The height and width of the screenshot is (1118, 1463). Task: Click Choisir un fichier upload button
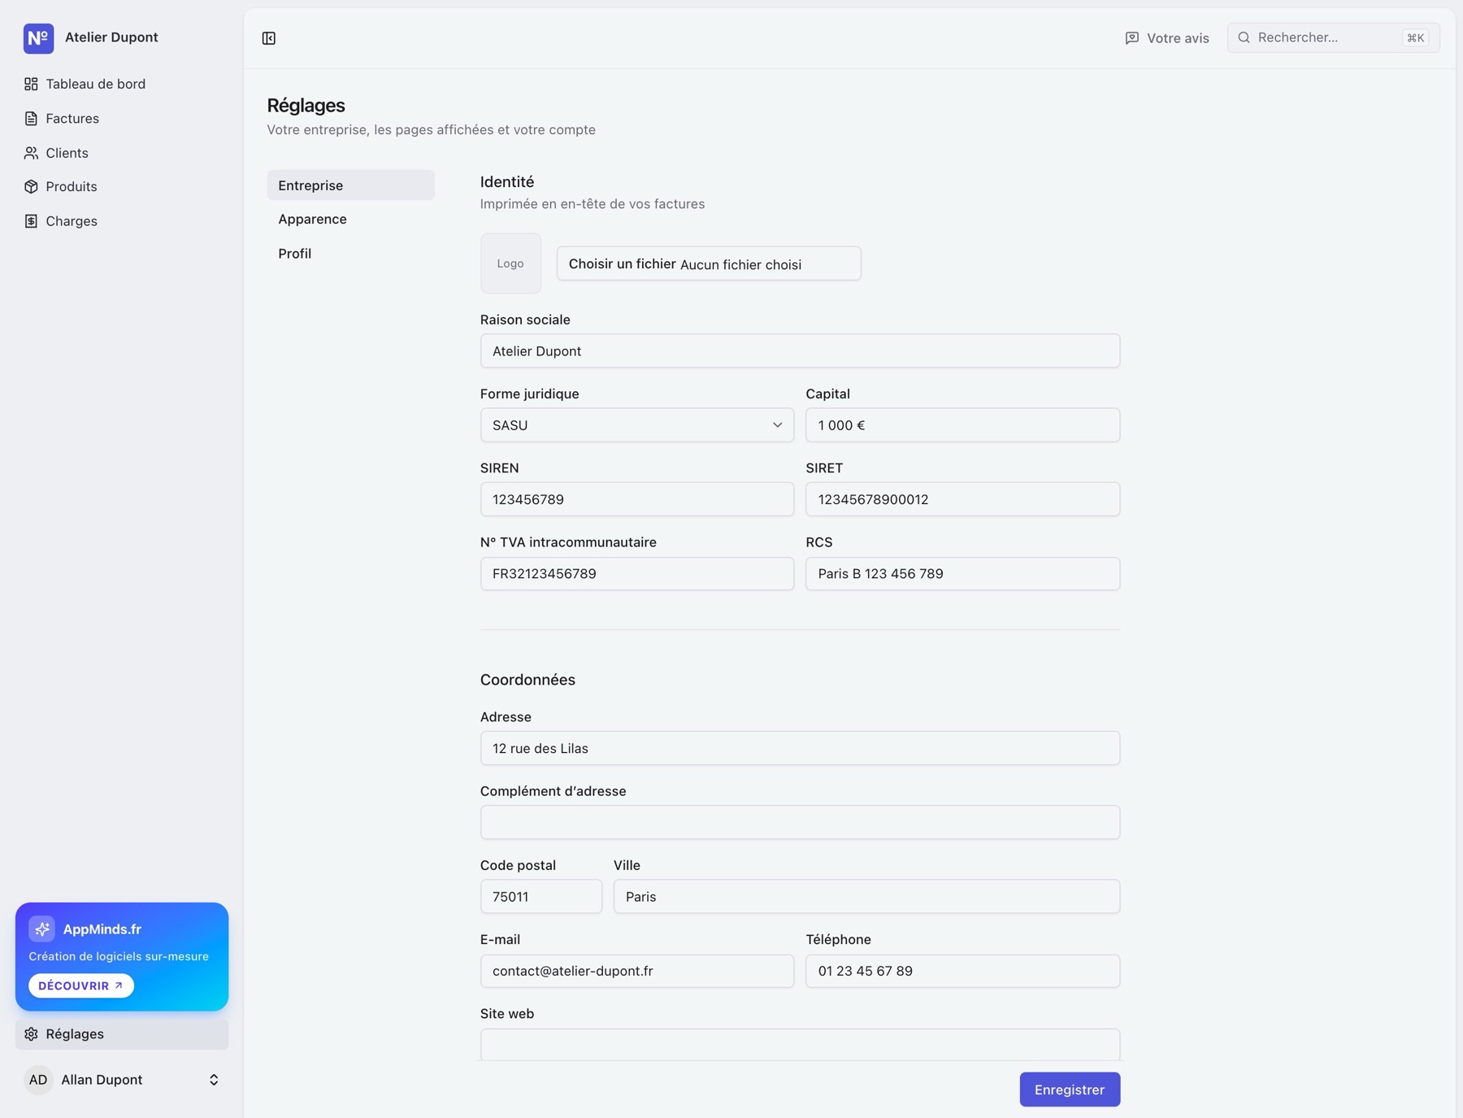[x=622, y=263]
